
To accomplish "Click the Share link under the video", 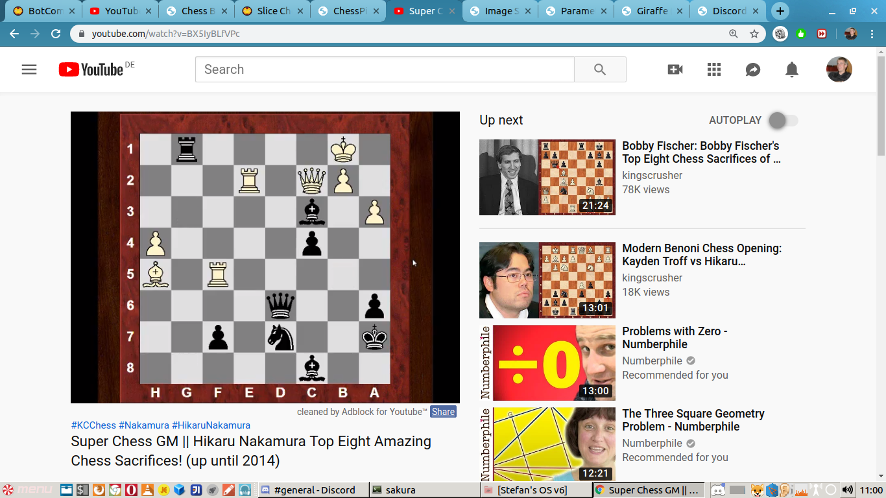I will pos(443,412).
